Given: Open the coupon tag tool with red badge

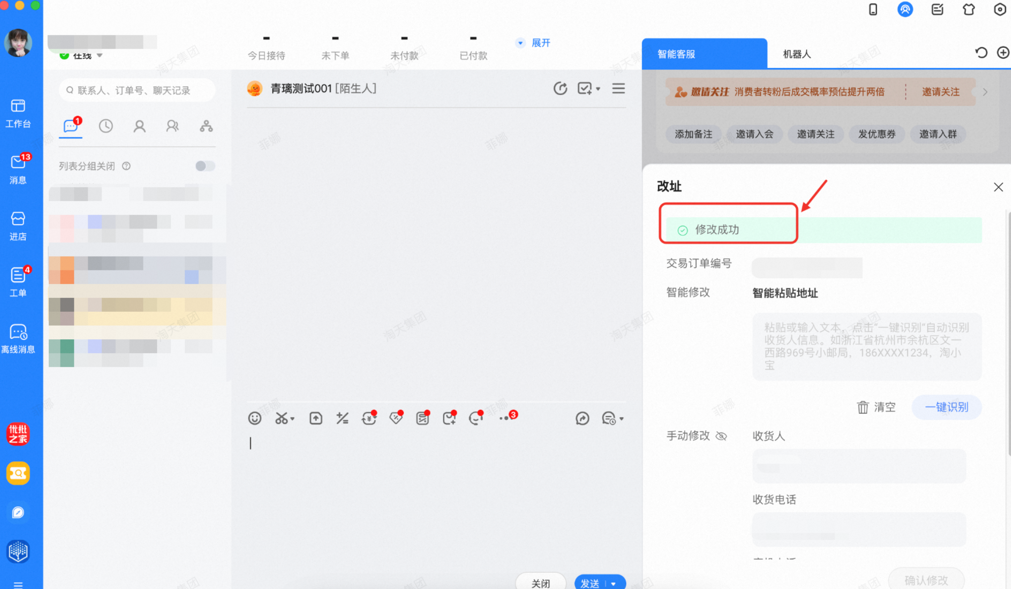Looking at the screenshot, I should 396,418.
